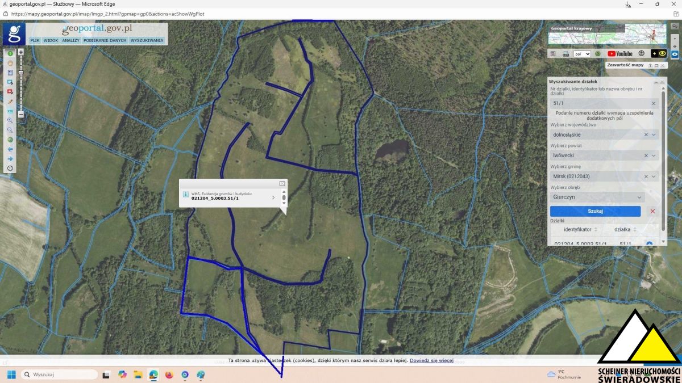682x383 pixels.
Task: Select the magnifier zoom-in tool
Action: [x=10, y=120]
